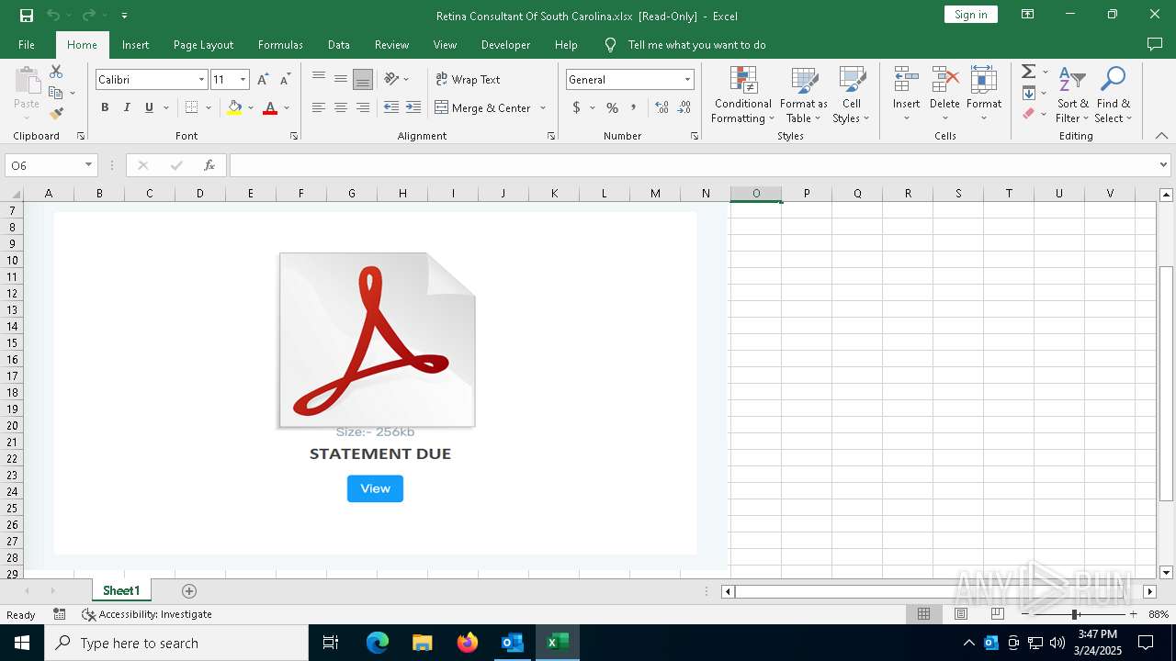Switch to Page Break Preview icon

click(997, 614)
